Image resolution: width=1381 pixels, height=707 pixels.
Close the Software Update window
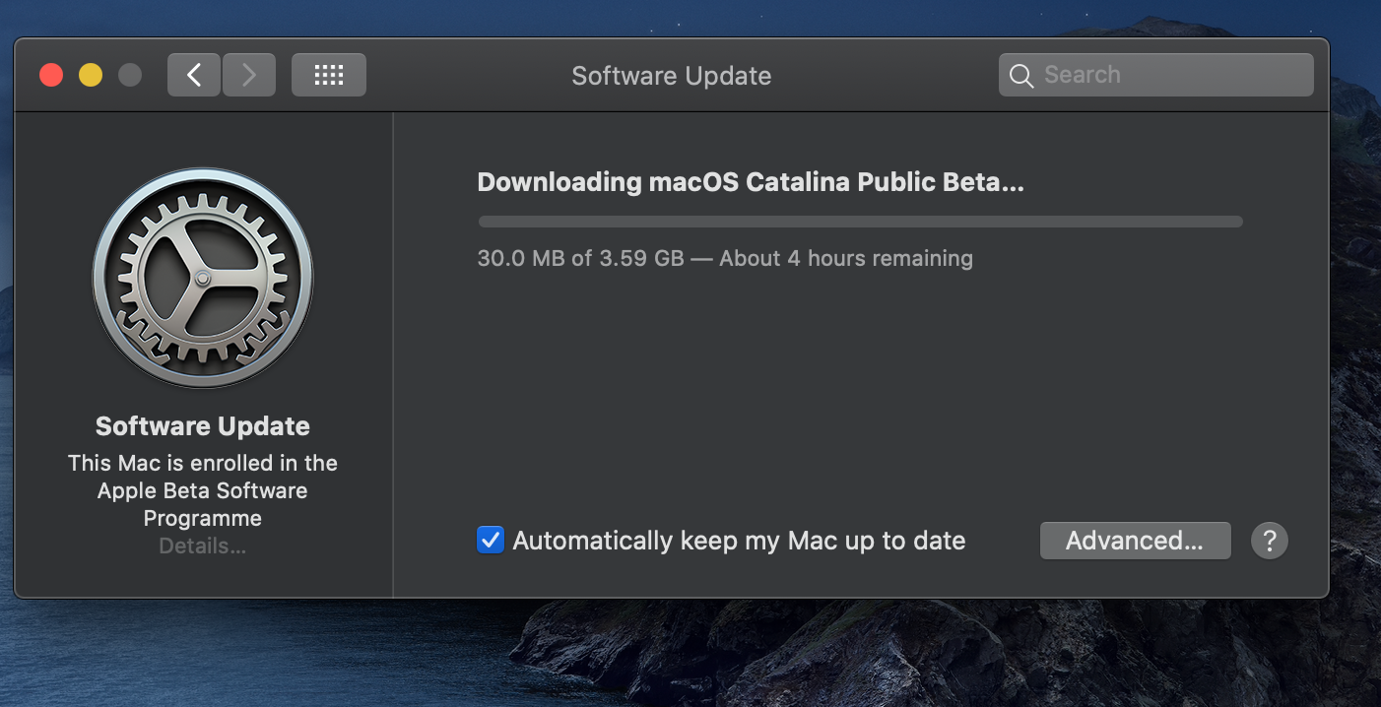coord(51,75)
